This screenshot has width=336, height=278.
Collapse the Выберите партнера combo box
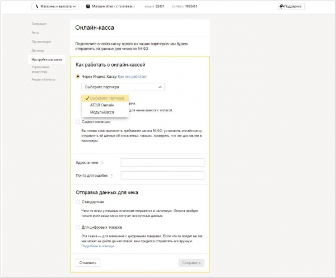(x=123, y=87)
